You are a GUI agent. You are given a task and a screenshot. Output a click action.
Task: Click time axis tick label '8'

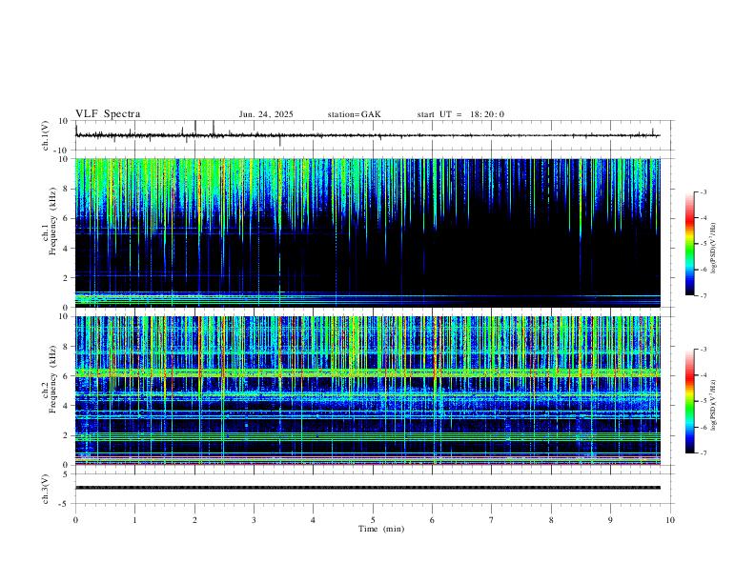(551, 520)
